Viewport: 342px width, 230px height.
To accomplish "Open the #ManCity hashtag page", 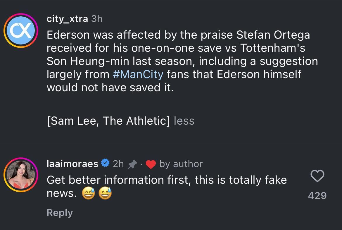I will pos(138,74).
